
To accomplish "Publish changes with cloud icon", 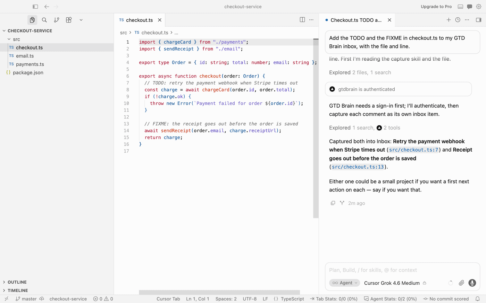I will [42, 299].
